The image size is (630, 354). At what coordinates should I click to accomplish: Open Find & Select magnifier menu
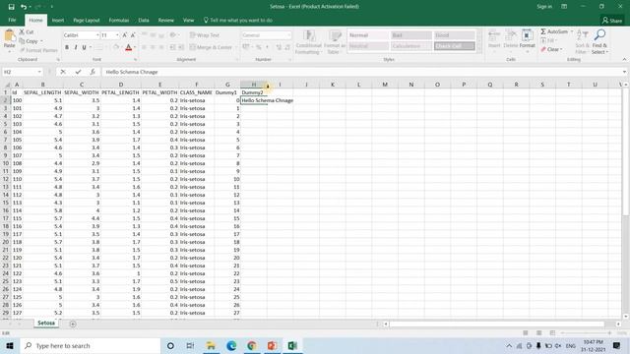tap(599, 41)
